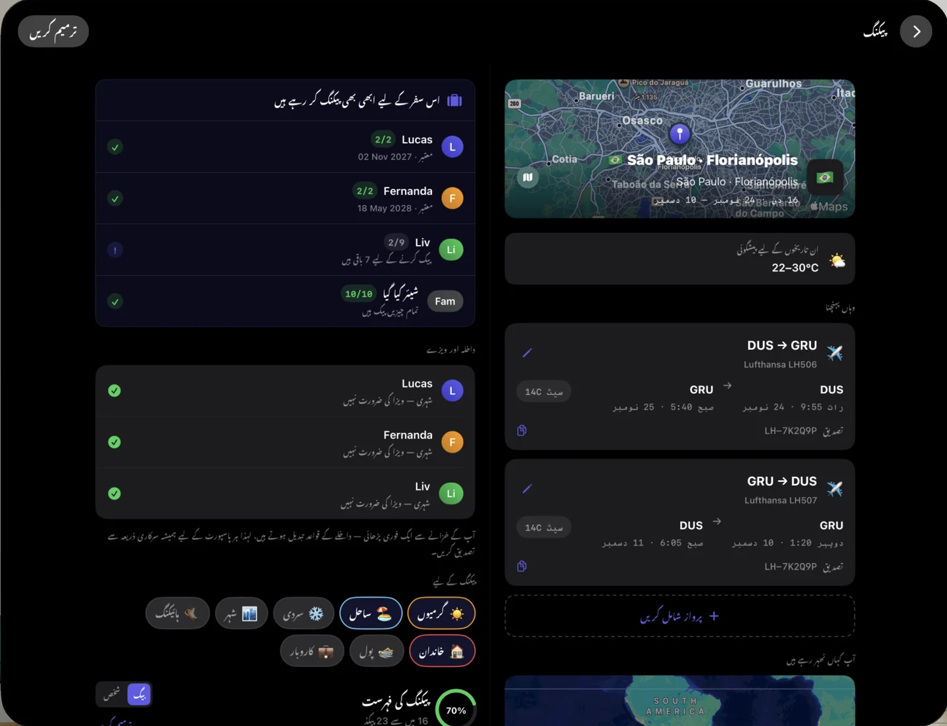The image size is (947, 726).
Task: Copy confirmation code for Lufthansa LH507
Action: [522, 566]
